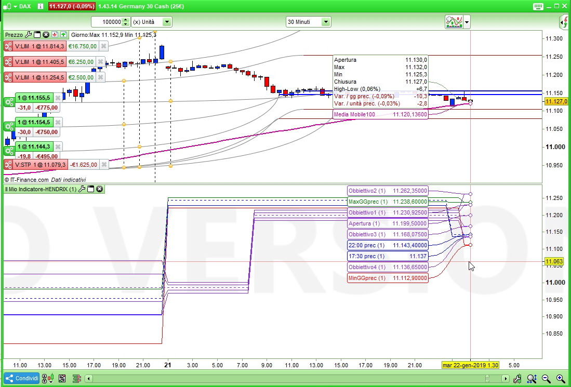
Task: Click the Obbiettivo3 (1) value label
Action: (388, 234)
